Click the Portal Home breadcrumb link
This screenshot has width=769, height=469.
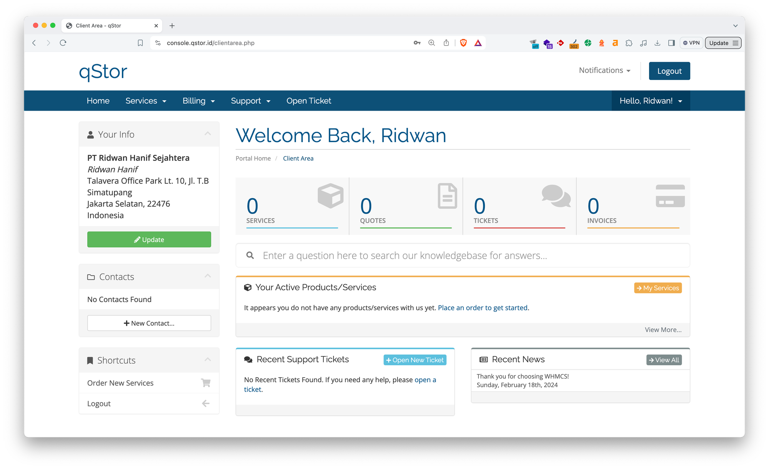[x=253, y=158]
